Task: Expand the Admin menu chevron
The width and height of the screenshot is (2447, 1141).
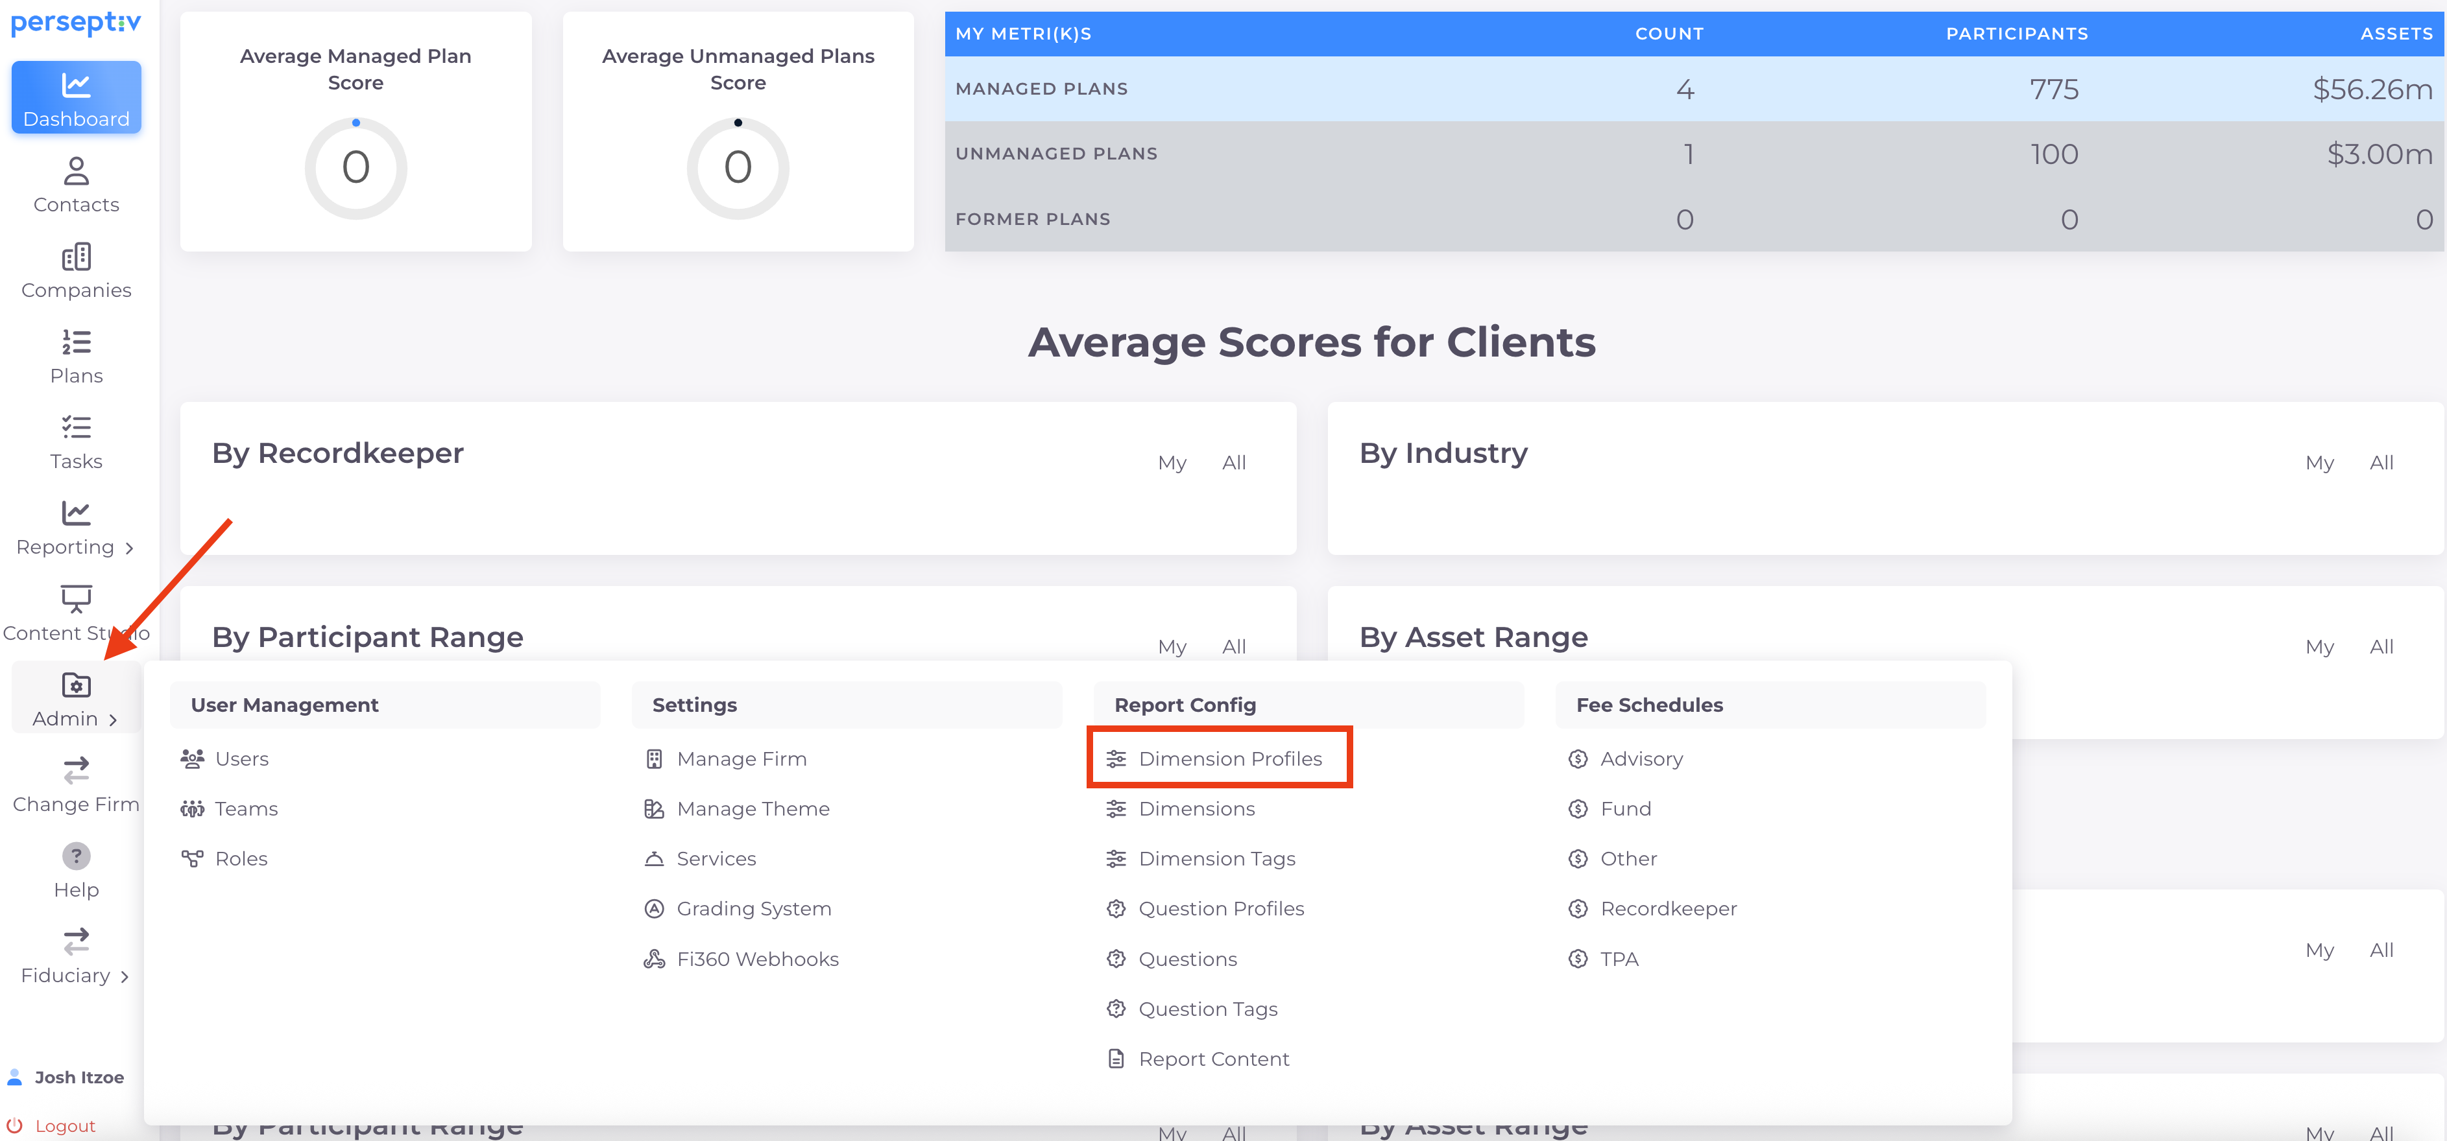Action: pyautogui.click(x=113, y=720)
